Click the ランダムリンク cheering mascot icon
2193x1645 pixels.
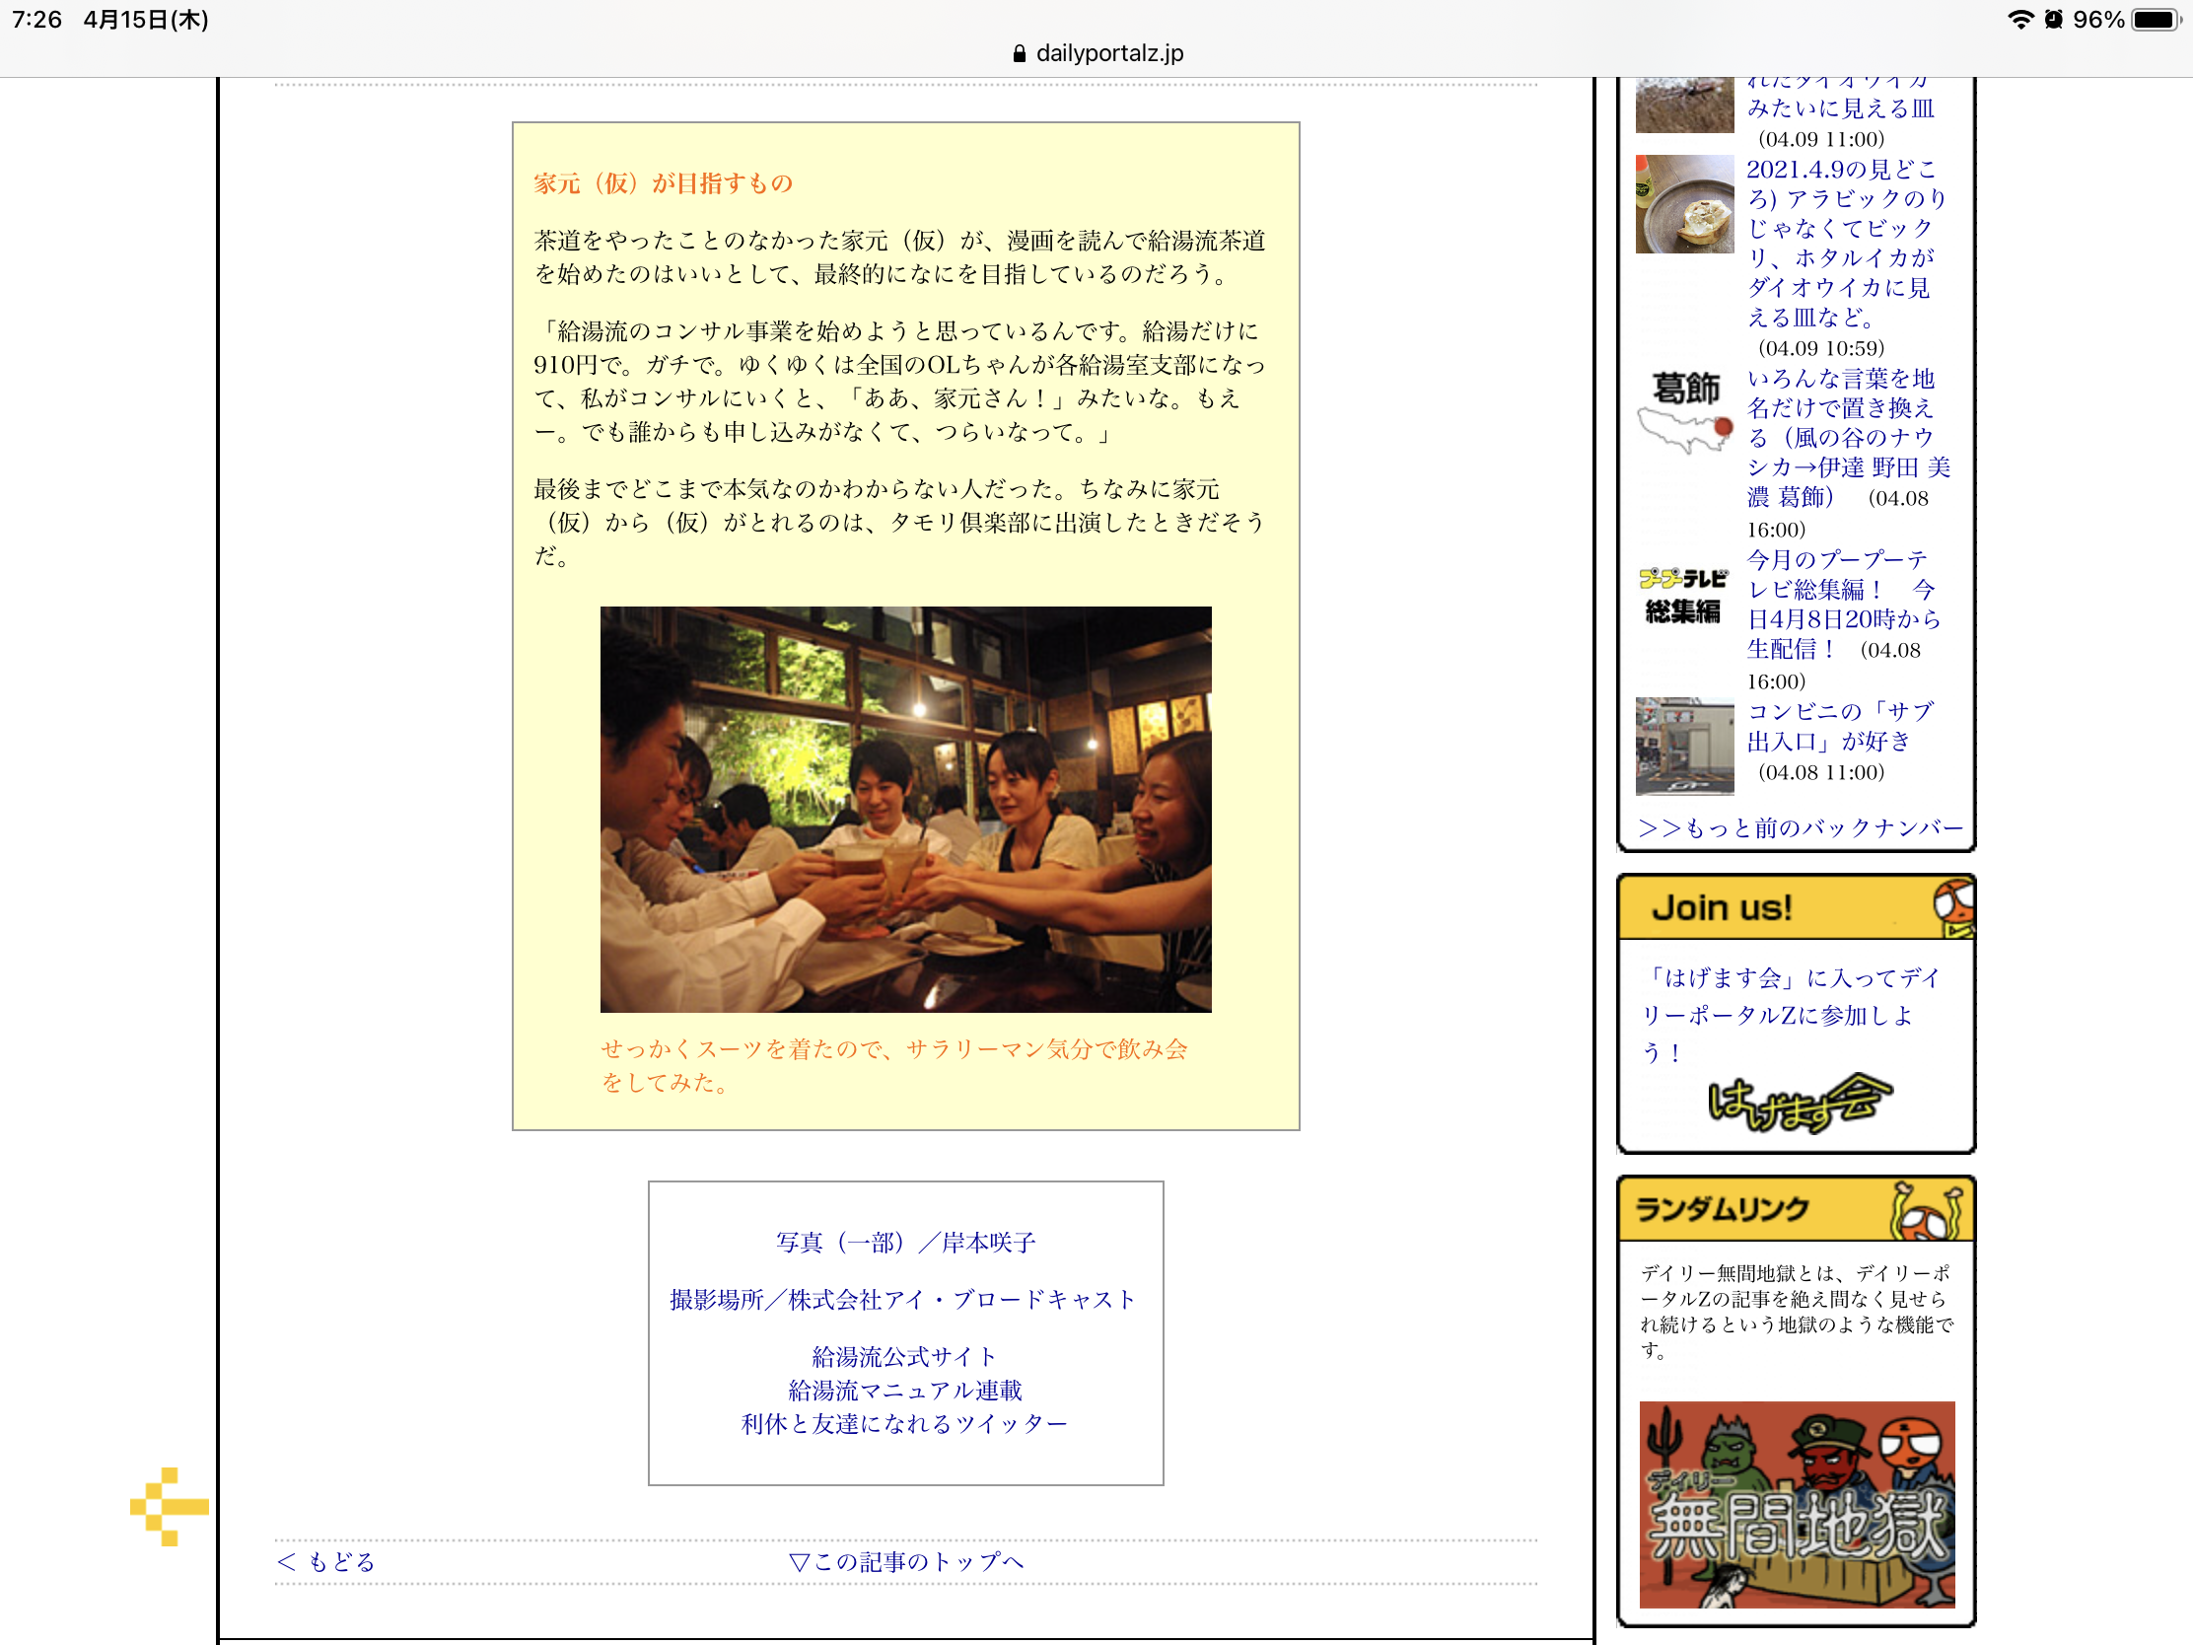click(x=1926, y=1210)
